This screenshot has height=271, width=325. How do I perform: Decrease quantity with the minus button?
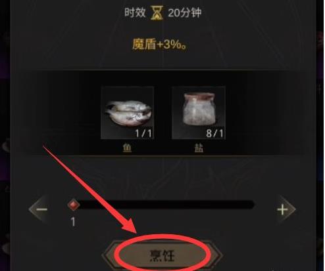coord(41,209)
